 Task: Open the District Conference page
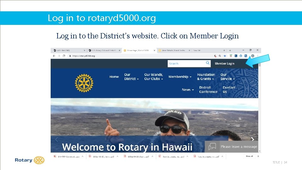[208, 90]
